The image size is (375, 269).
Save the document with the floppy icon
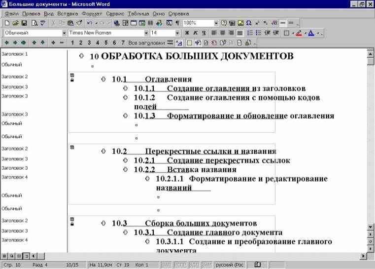coord(24,23)
